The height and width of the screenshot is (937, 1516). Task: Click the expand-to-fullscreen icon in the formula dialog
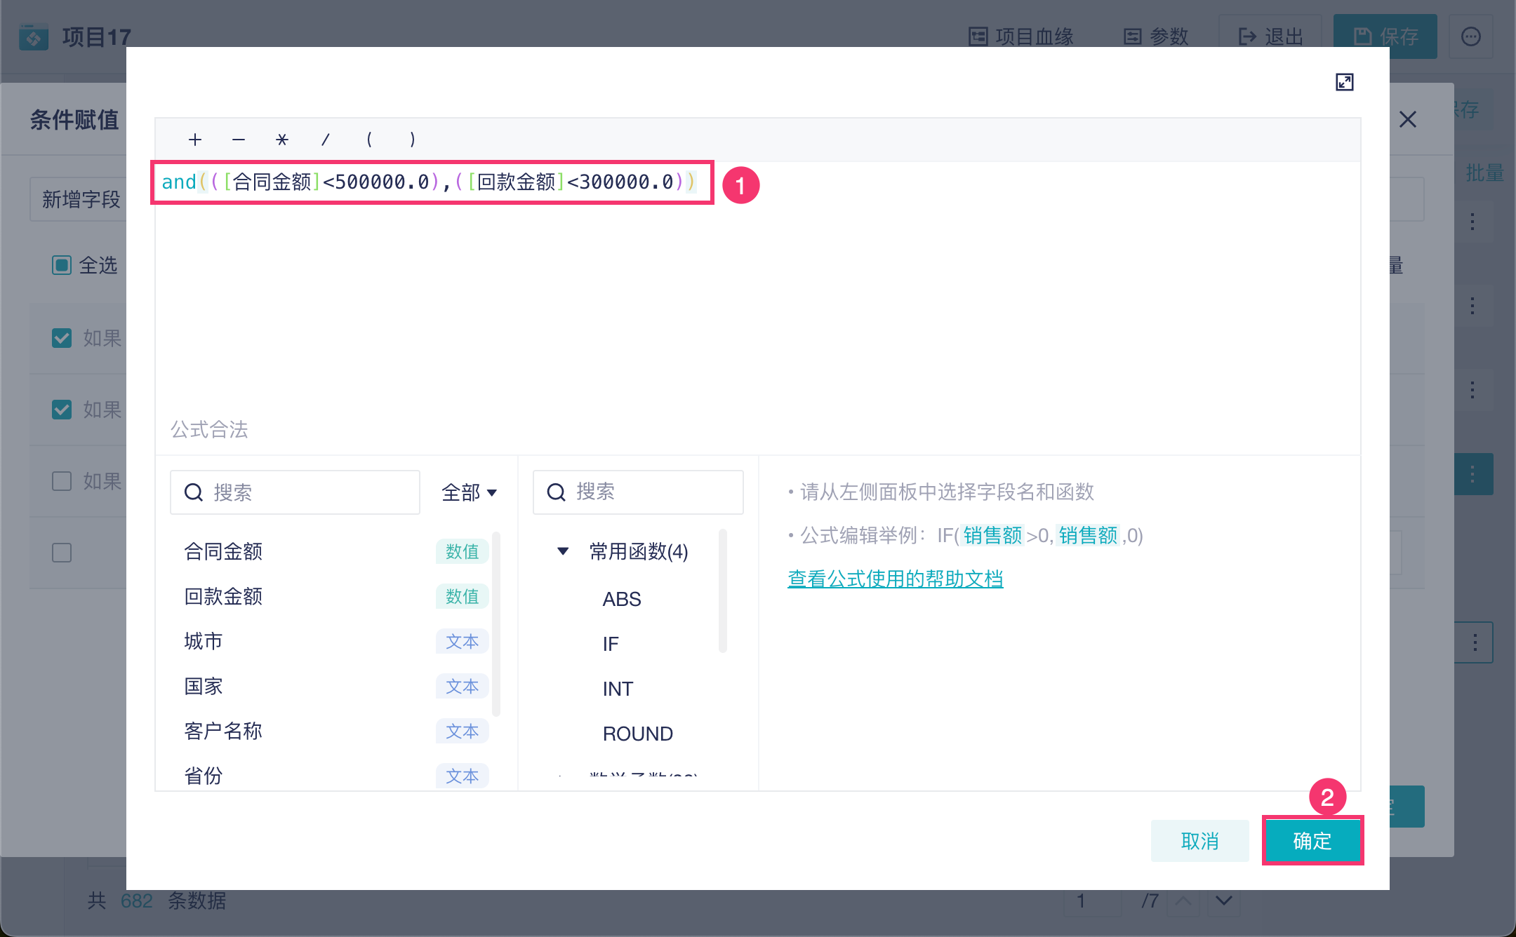point(1344,82)
